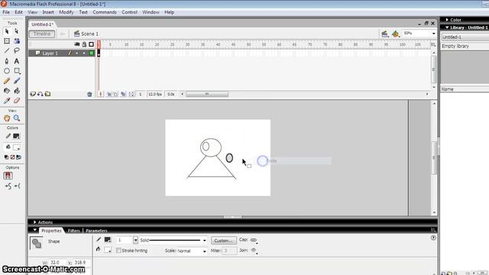489x275 pixels.
Task: Open the stage zoom percentage dropdown
Action: click(433, 34)
